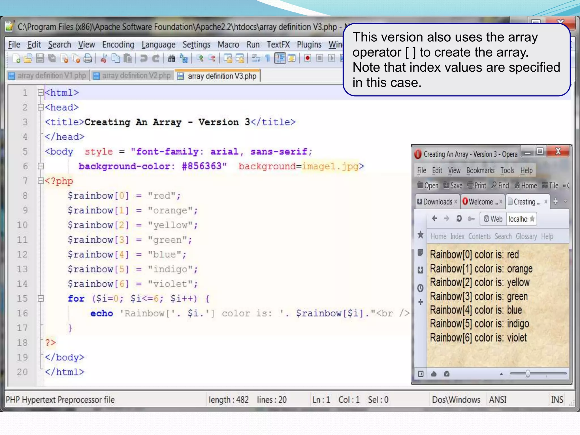Image resolution: width=580 pixels, height=435 pixels.
Task: Click the Save floppy disk icon
Action: [40, 59]
